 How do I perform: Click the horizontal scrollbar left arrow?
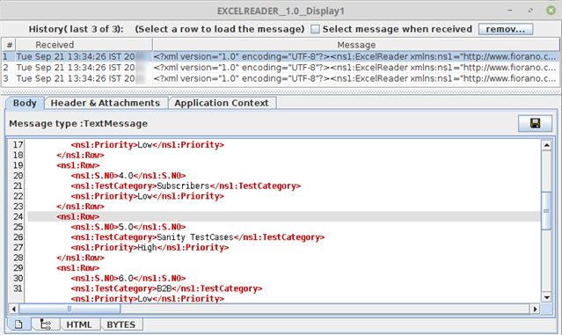13,309
